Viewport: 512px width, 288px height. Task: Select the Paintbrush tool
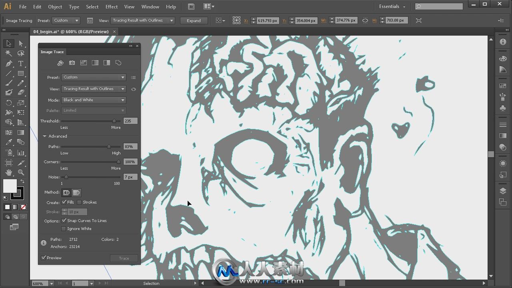pos(8,83)
